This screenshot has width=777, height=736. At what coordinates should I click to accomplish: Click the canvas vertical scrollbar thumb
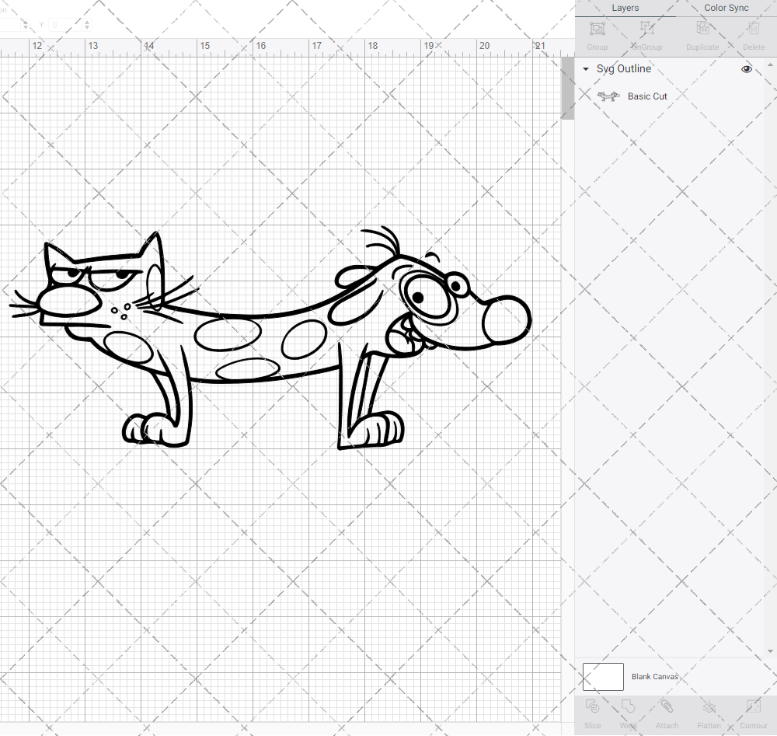pyautogui.click(x=567, y=89)
